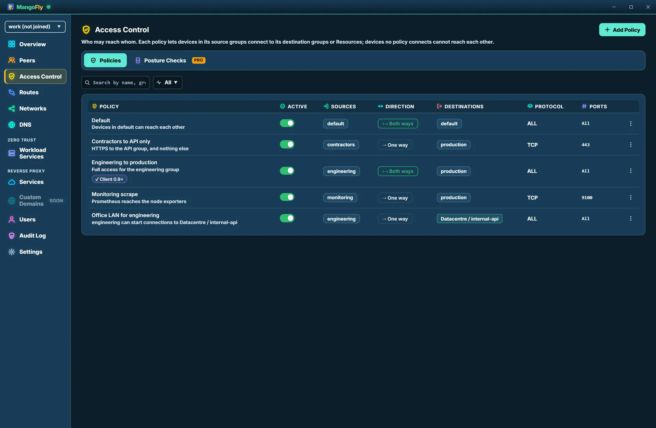Open the Peers page
Image resolution: width=656 pixels, height=428 pixels.
click(35, 60)
